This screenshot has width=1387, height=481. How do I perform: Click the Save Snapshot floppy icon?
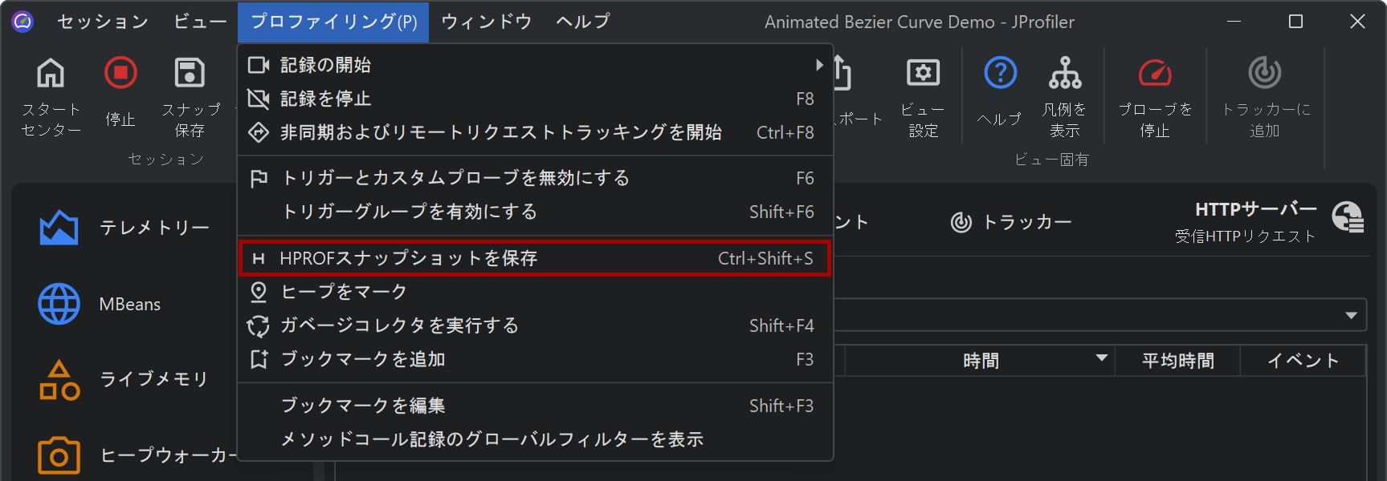[190, 74]
